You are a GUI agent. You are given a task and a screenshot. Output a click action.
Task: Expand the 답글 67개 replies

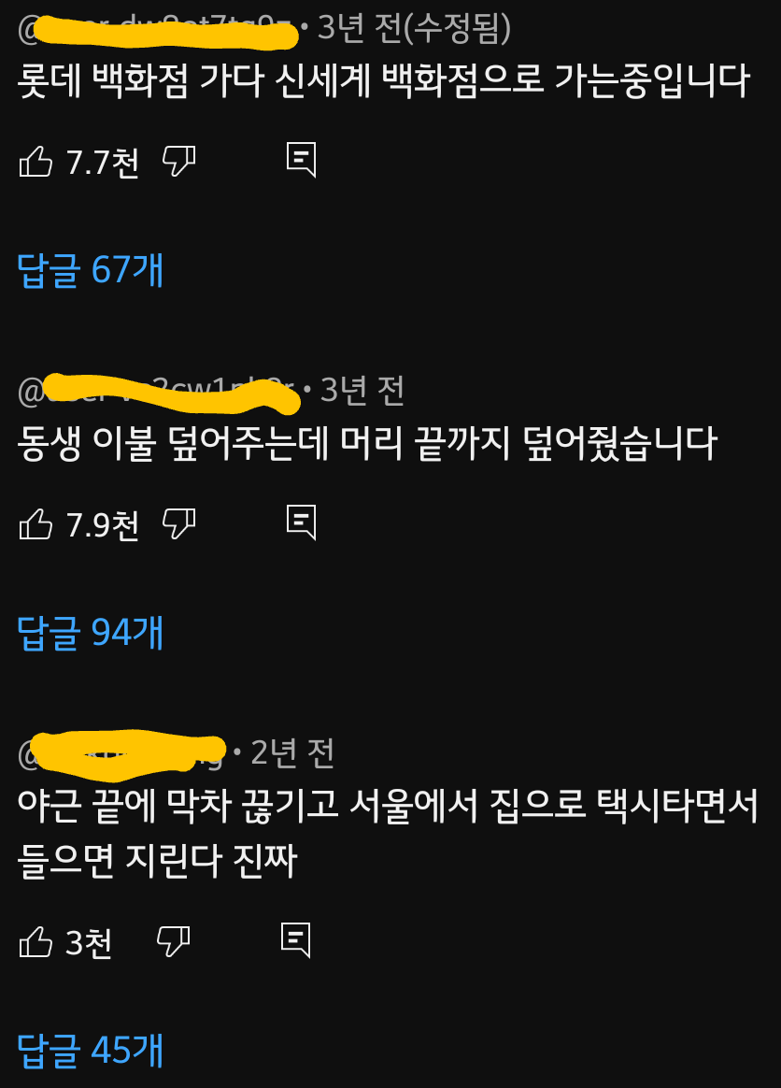pyautogui.click(x=91, y=270)
